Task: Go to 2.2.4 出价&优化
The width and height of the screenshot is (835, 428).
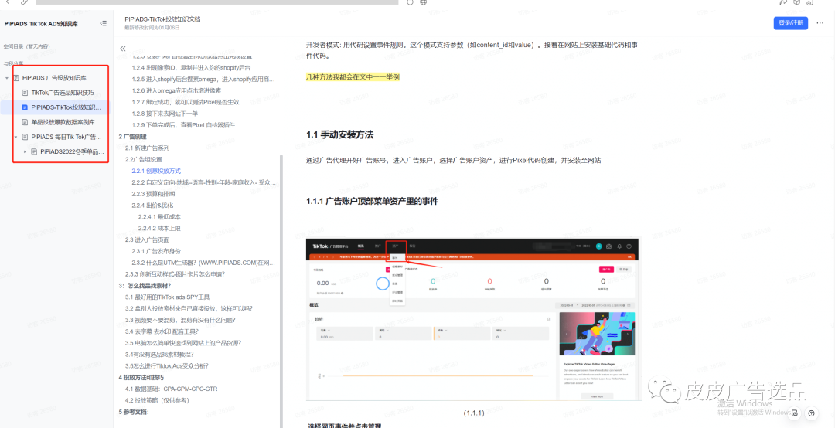Action: [152, 205]
